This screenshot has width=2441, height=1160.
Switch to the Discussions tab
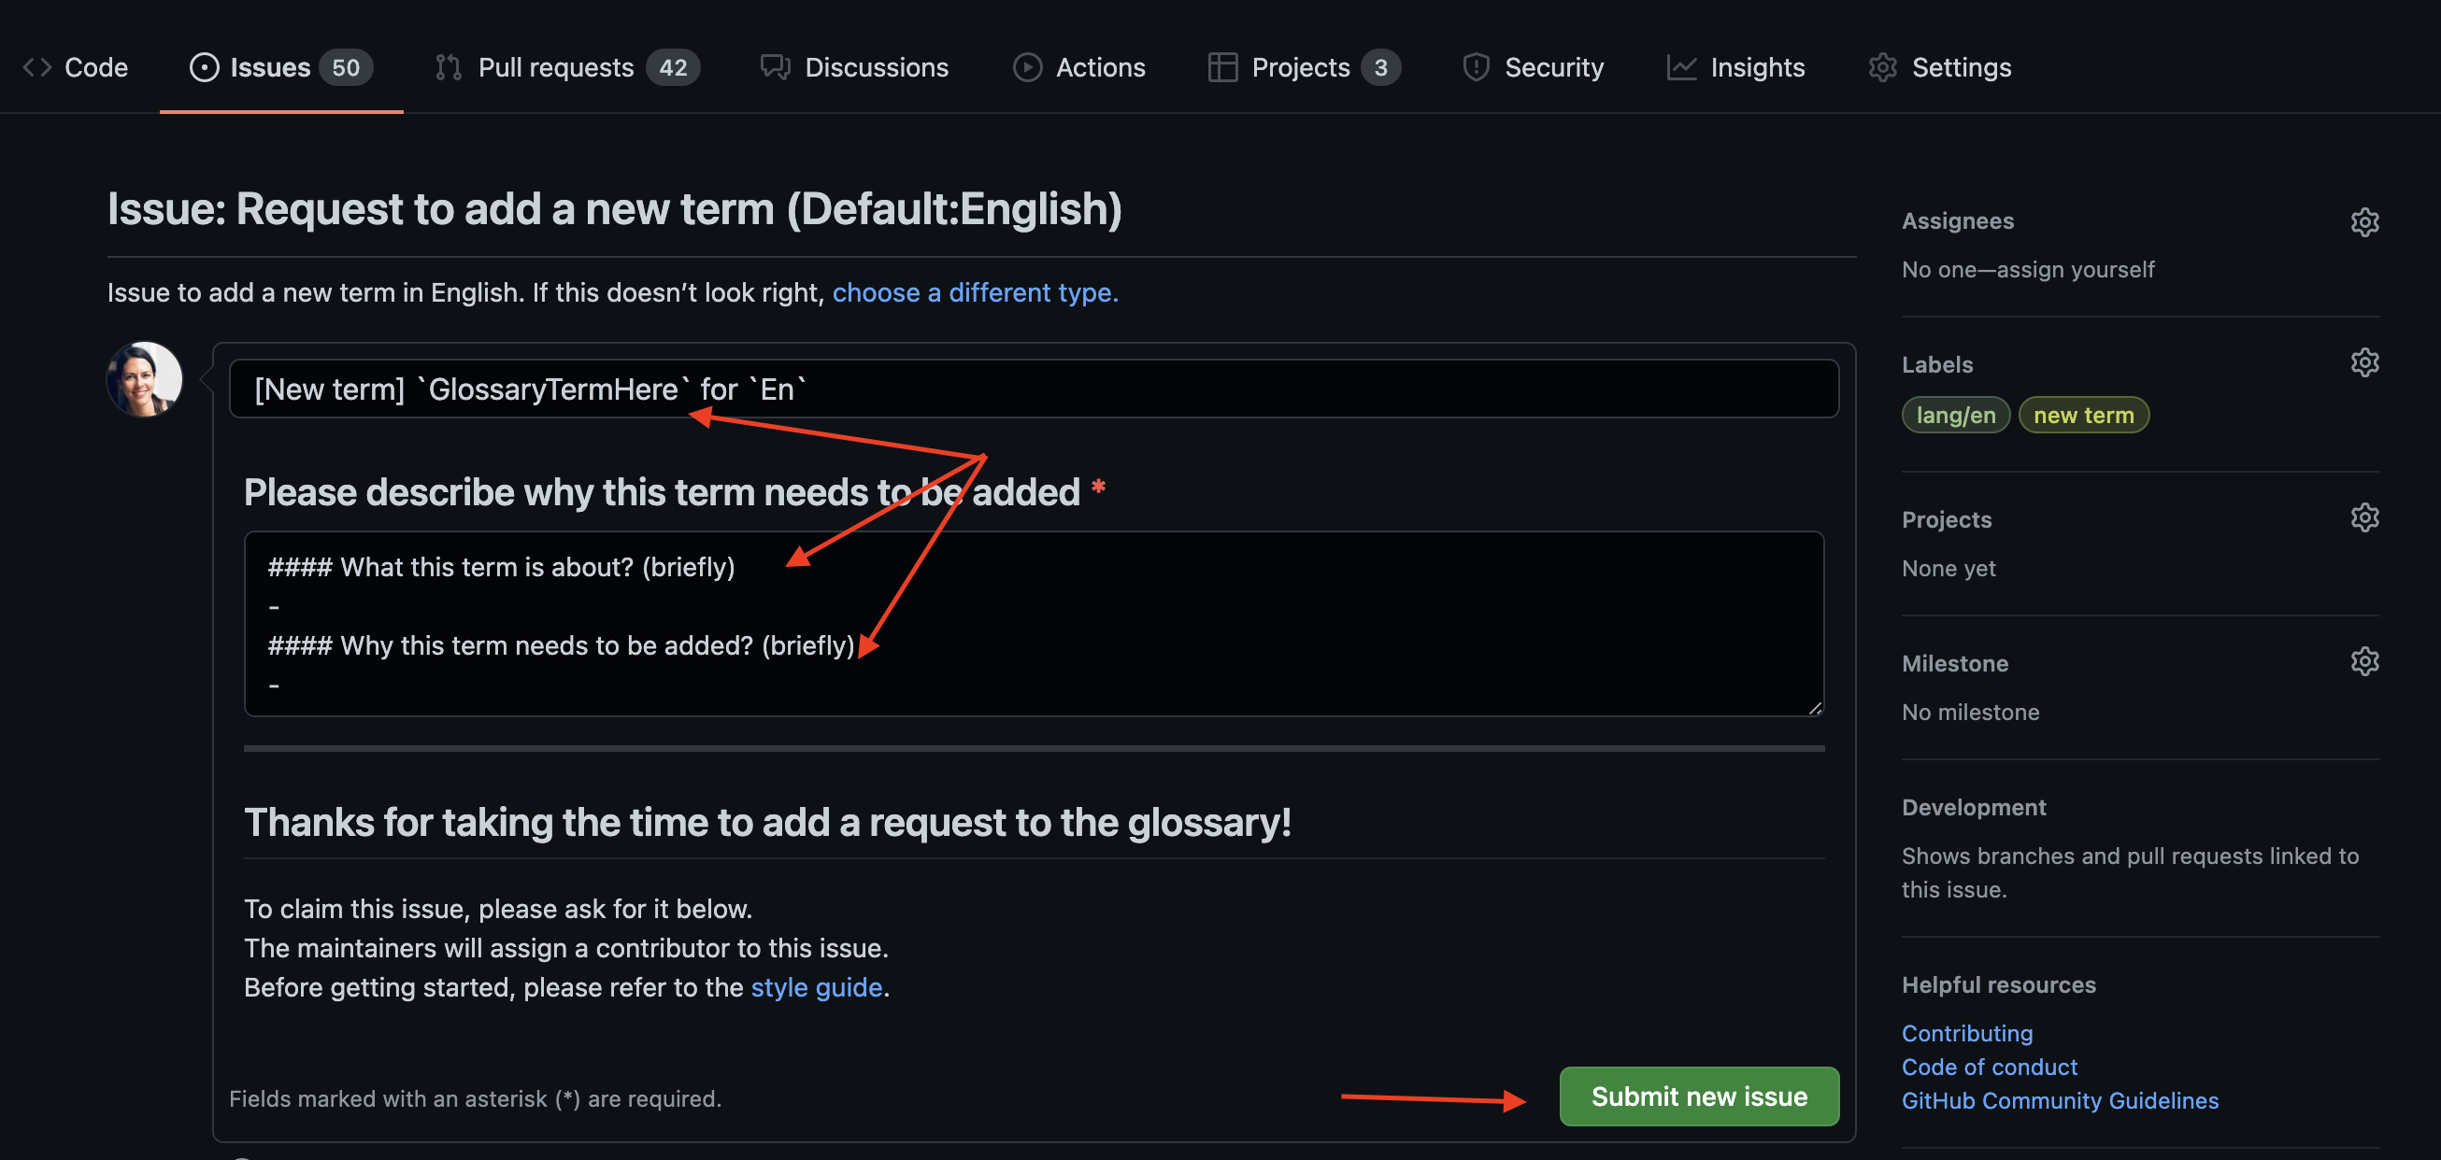pos(855,67)
